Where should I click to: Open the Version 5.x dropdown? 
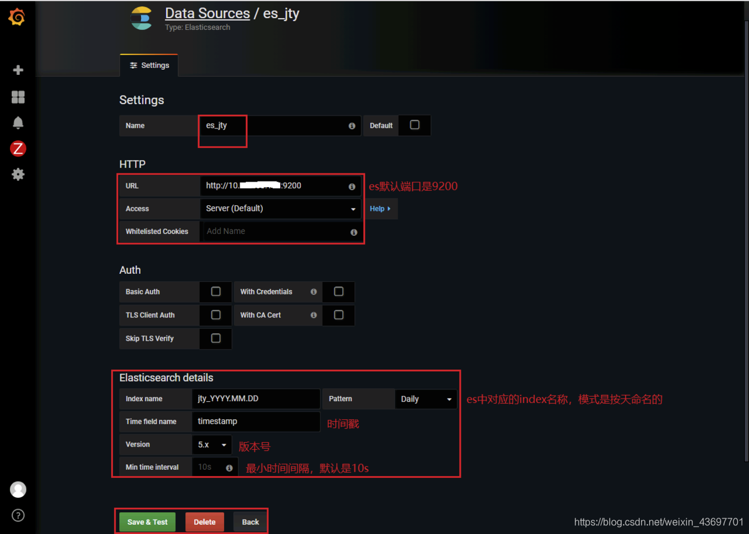pos(212,445)
